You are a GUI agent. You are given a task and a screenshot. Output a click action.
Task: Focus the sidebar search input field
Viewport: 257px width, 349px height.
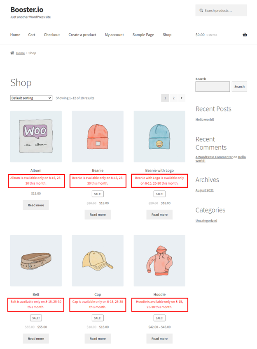point(213,87)
